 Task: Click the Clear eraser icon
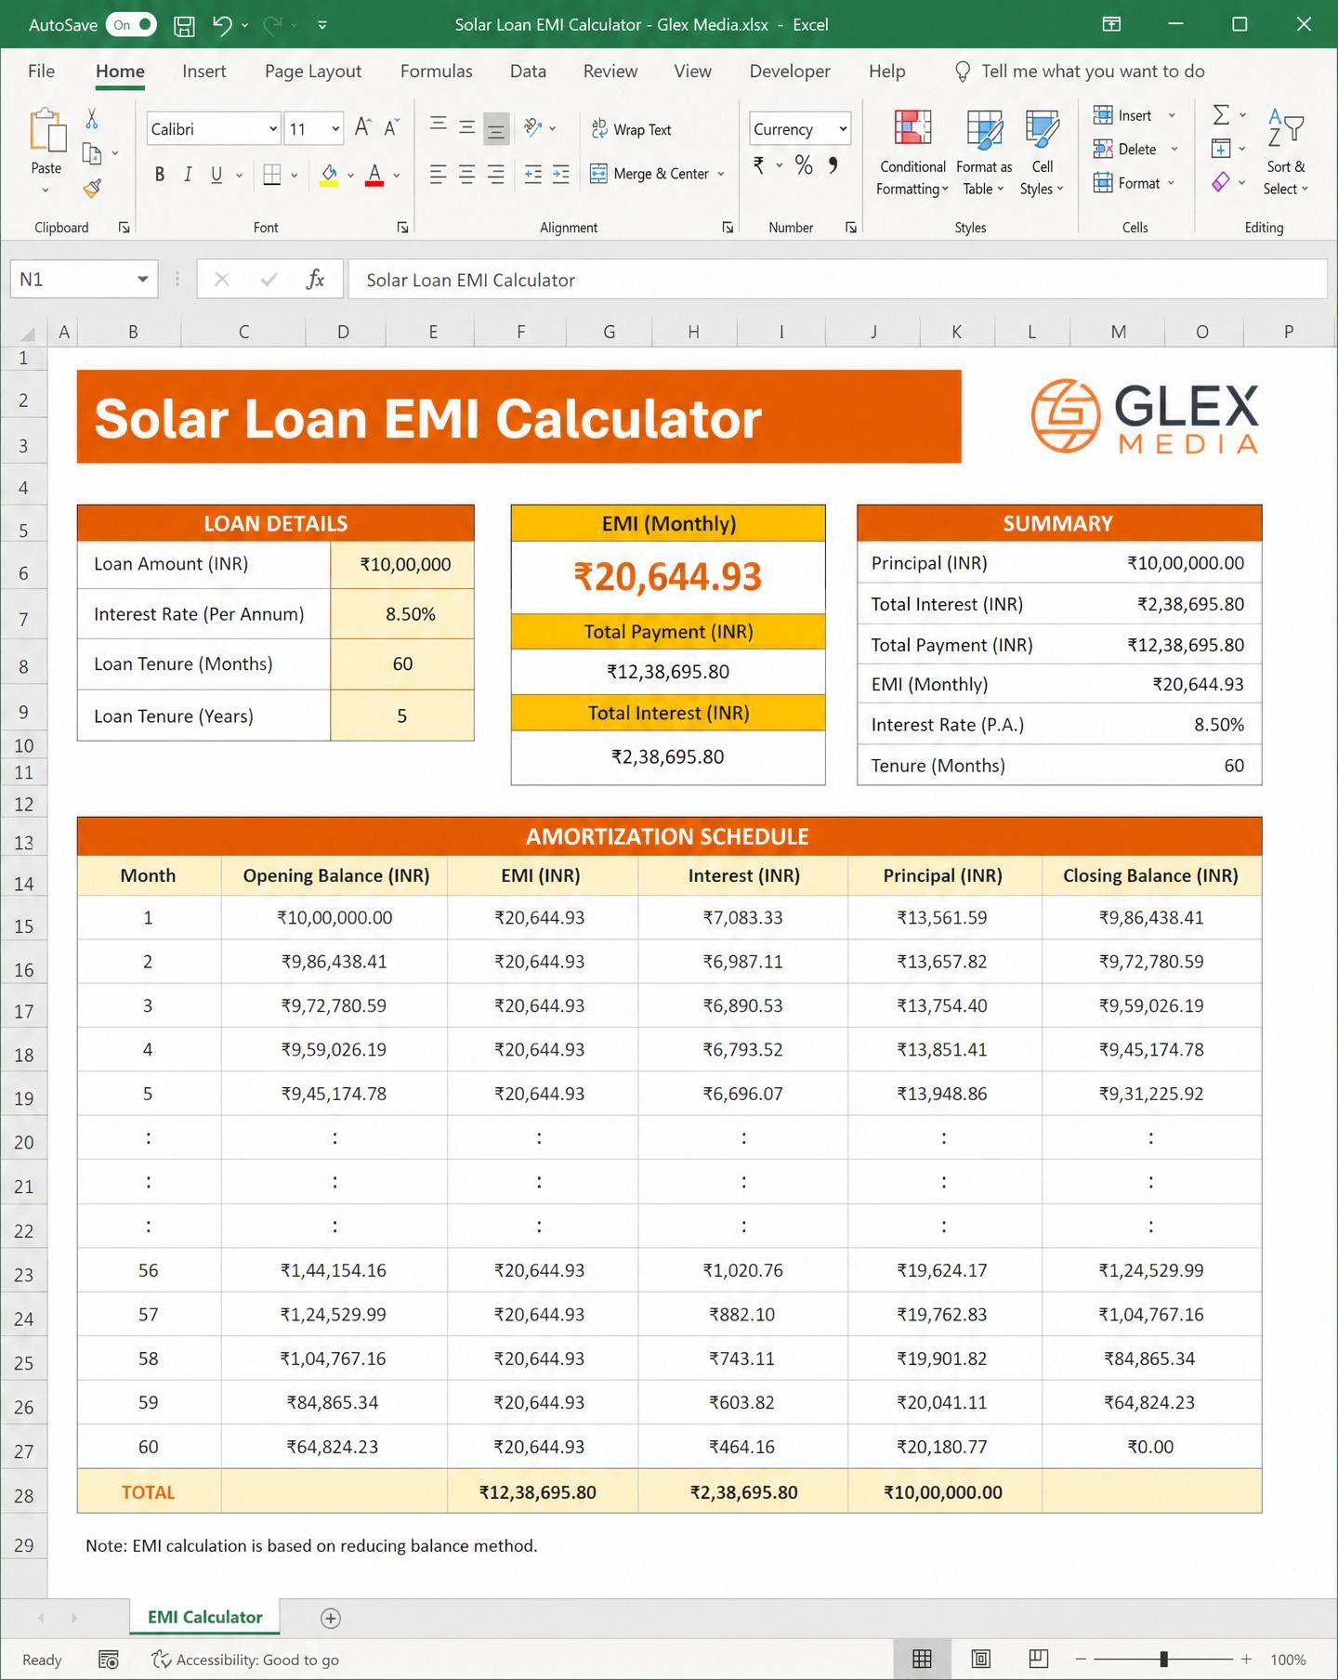click(x=1221, y=182)
